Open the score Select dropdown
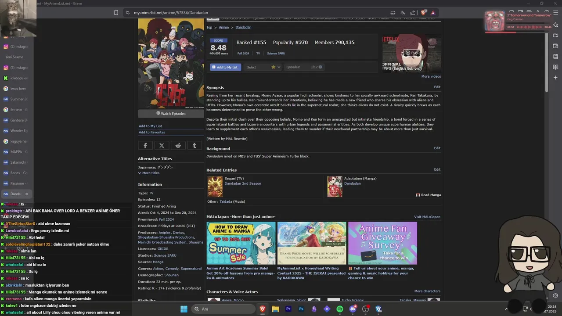 click(263, 67)
